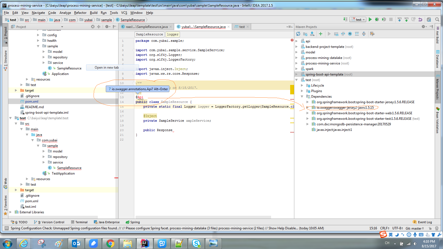This screenshot has height=249, width=443.
Task: Generate sources and update folders icon
Action: (305, 34)
